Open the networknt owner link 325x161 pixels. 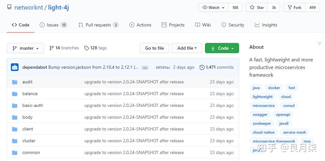pyautogui.click(x=29, y=7)
